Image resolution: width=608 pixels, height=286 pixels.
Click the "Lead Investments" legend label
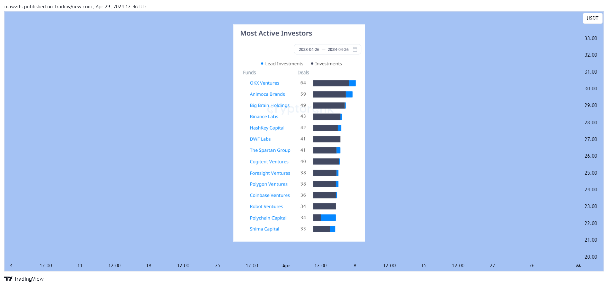(284, 64)
